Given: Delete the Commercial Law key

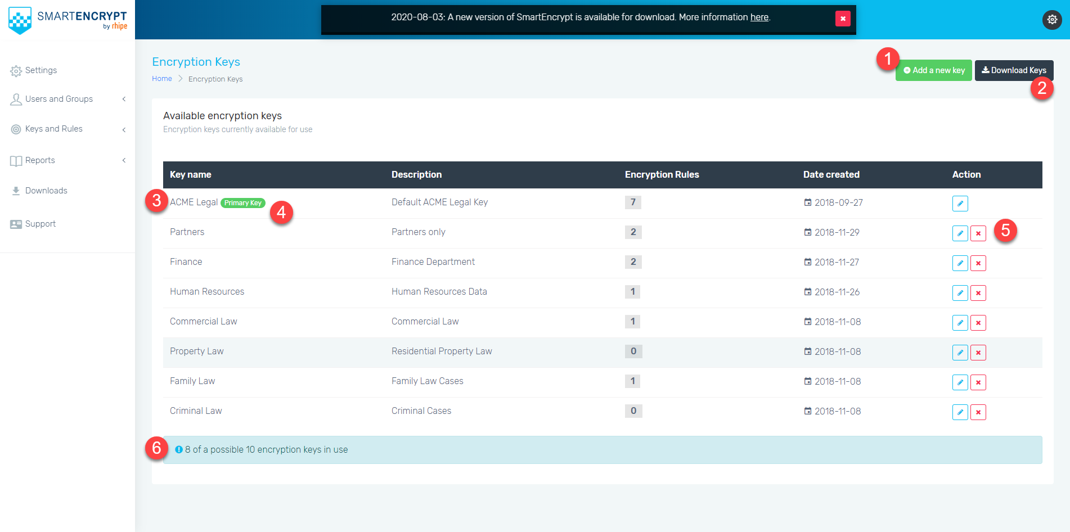Looking at the screenshot, I should (x=978, y=323).
